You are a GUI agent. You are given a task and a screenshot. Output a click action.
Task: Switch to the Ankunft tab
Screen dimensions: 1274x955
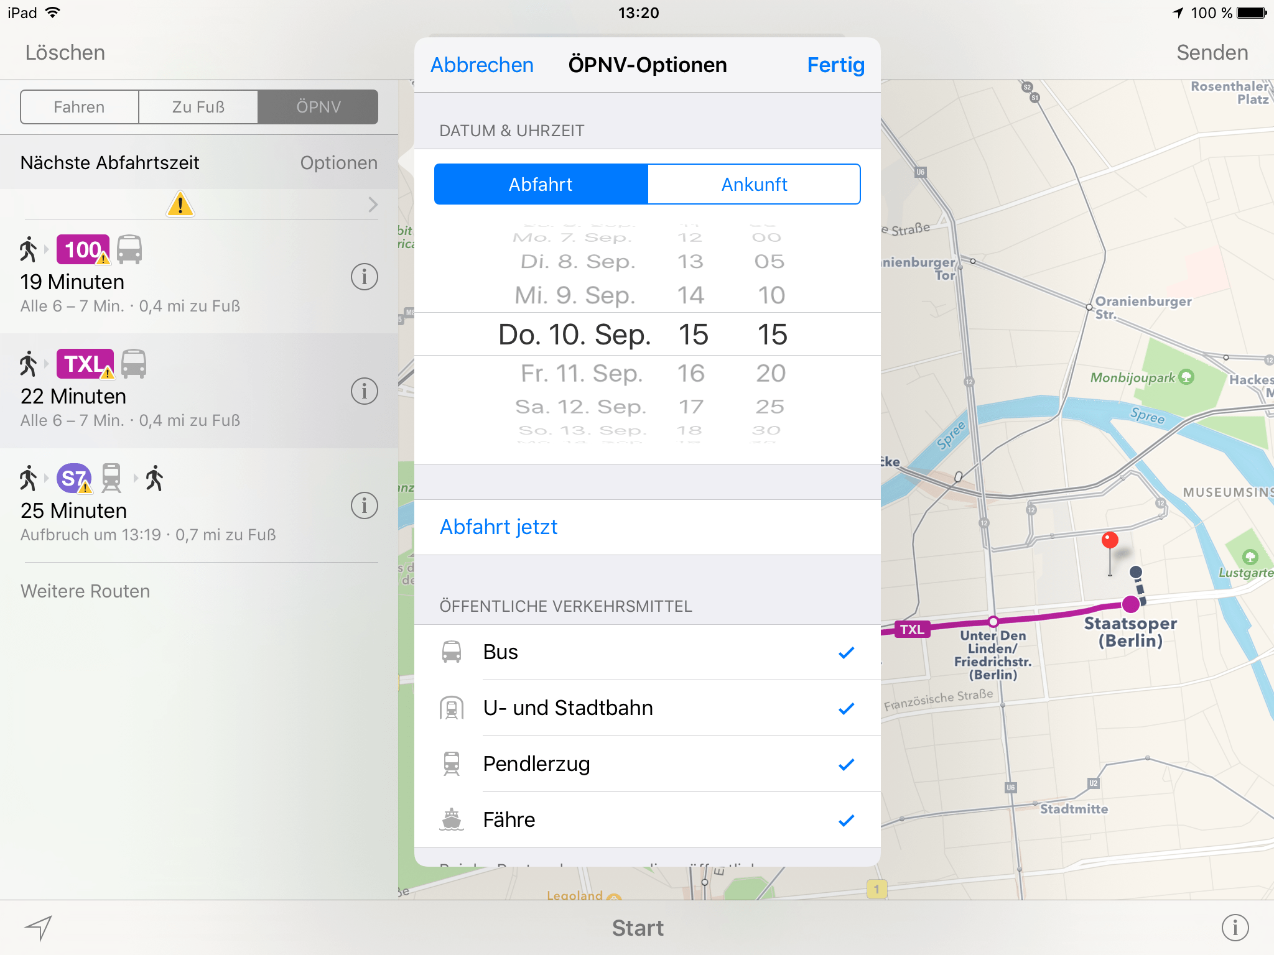(x=754, y=184)
